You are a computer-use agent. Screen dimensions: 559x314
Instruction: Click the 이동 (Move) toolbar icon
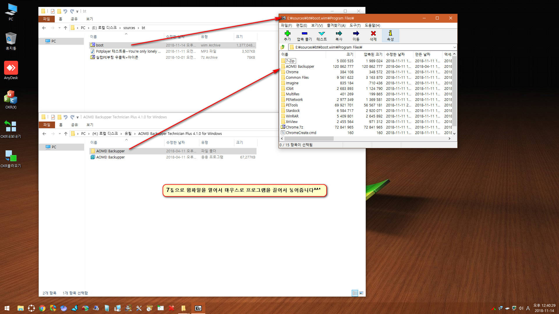[356, 33]
